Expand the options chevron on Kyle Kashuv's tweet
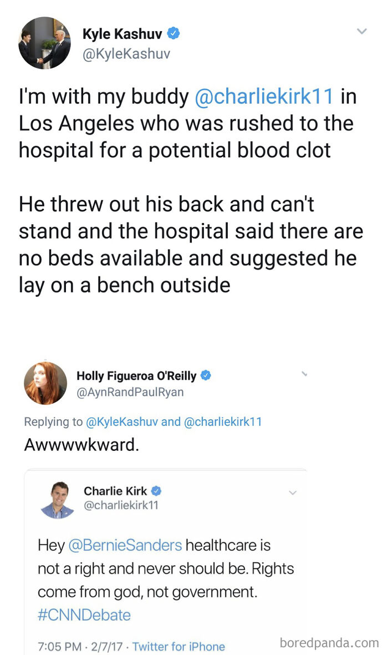Screen dimensions: 388x655 coord(363,32)
